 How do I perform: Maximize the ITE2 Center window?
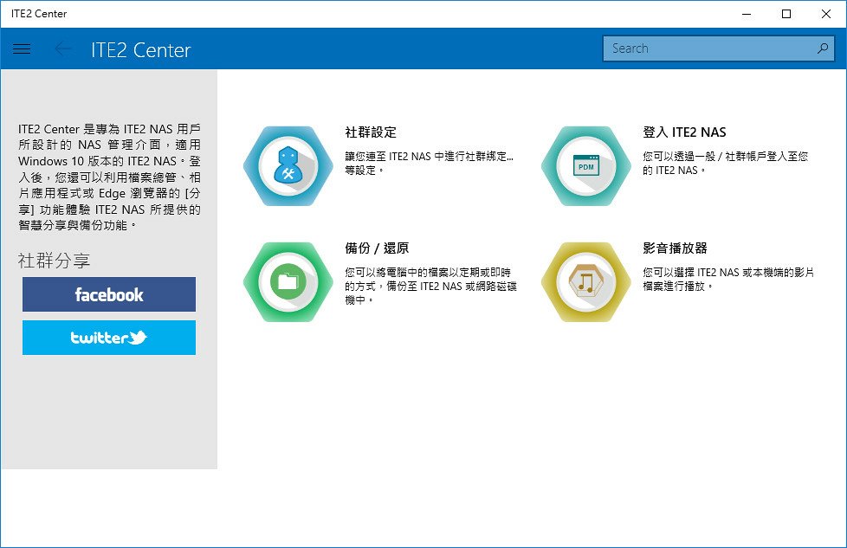tap(786, 14)
